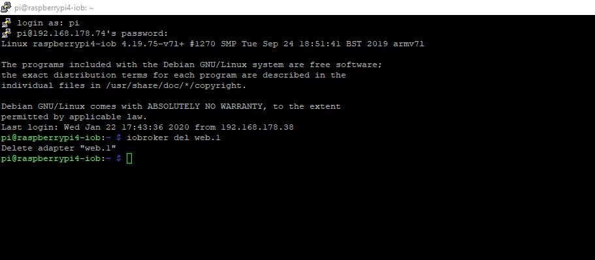The width and height of the screenshot is (595, 260).
Task: Click the 'Delete adapter "web.1"' output line
Action: point(58,148)
